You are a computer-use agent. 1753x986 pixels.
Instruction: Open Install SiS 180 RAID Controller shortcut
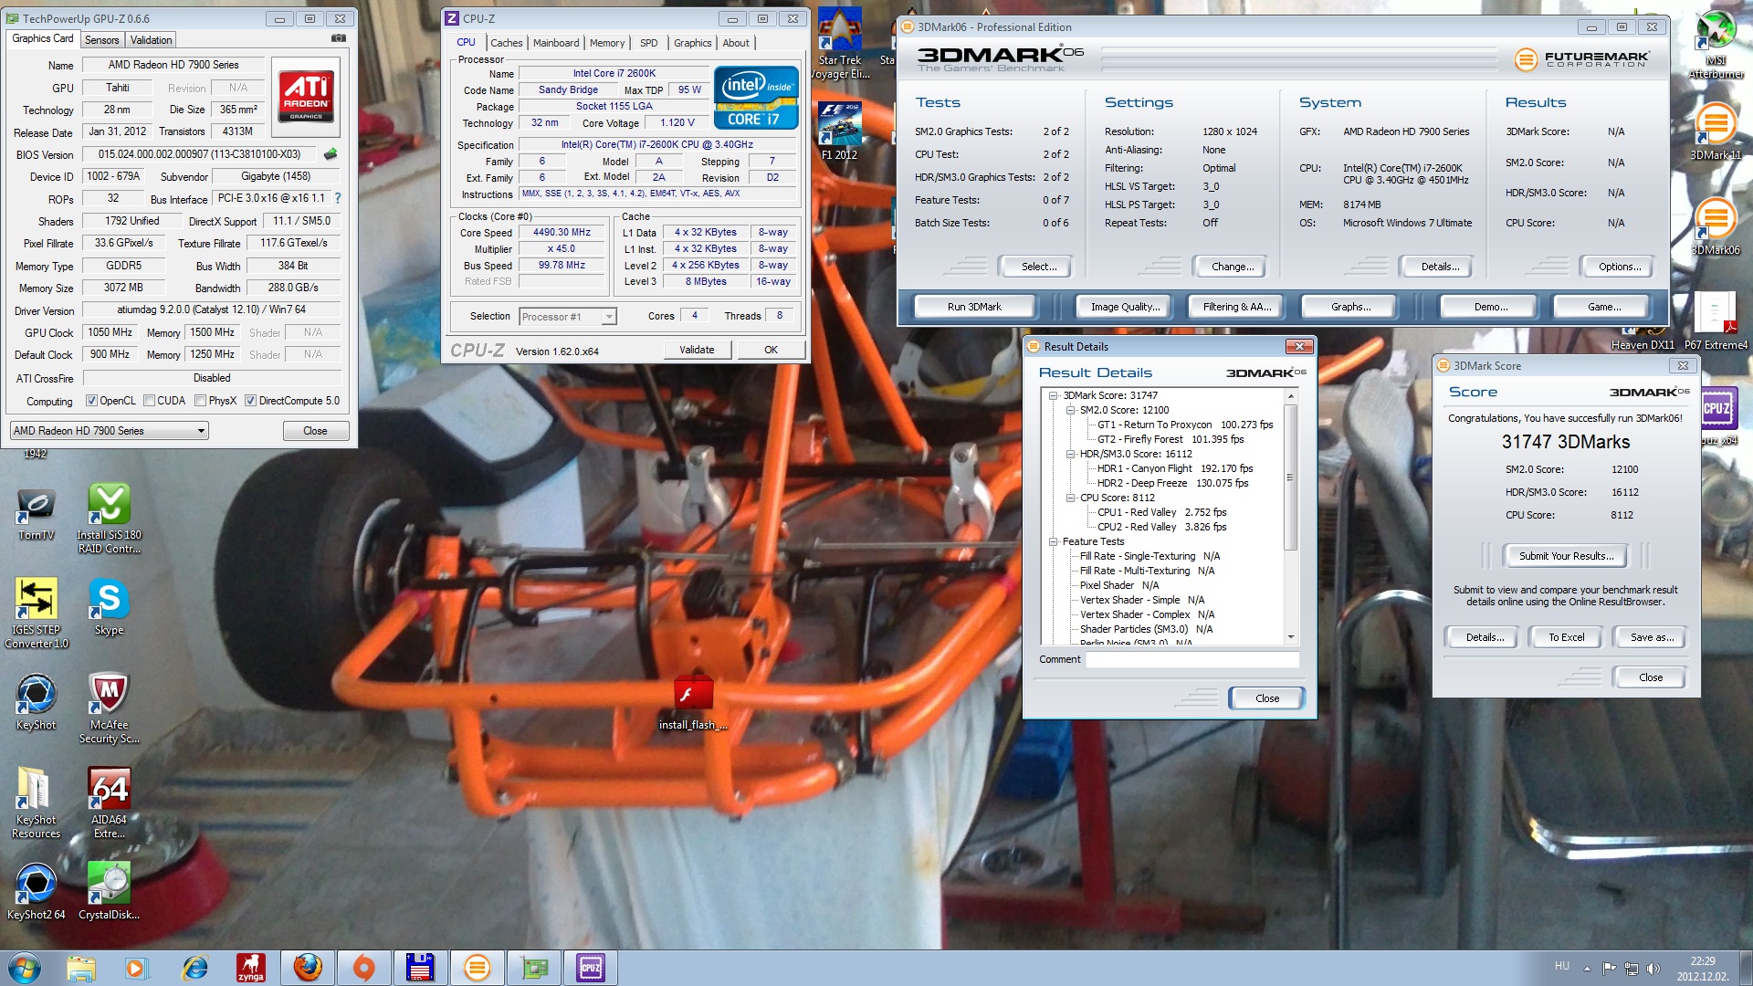109,518
